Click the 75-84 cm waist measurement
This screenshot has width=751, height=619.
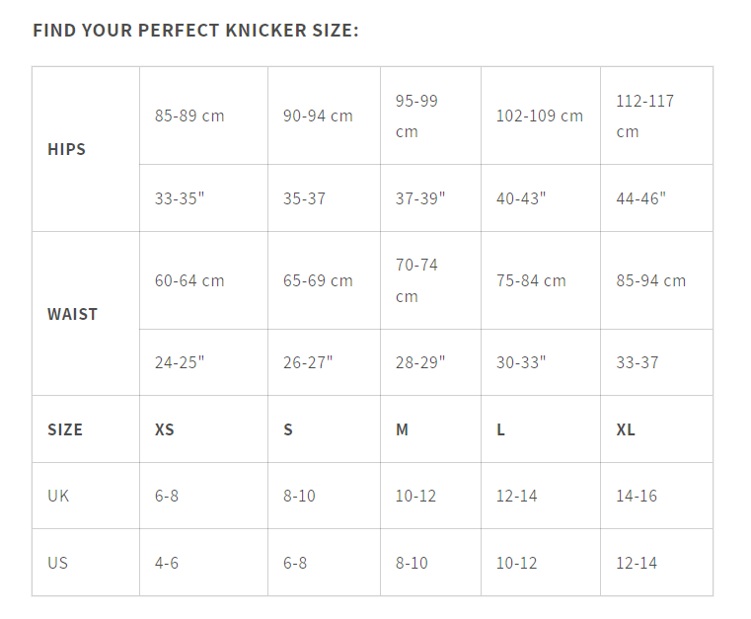click(531, 280)
